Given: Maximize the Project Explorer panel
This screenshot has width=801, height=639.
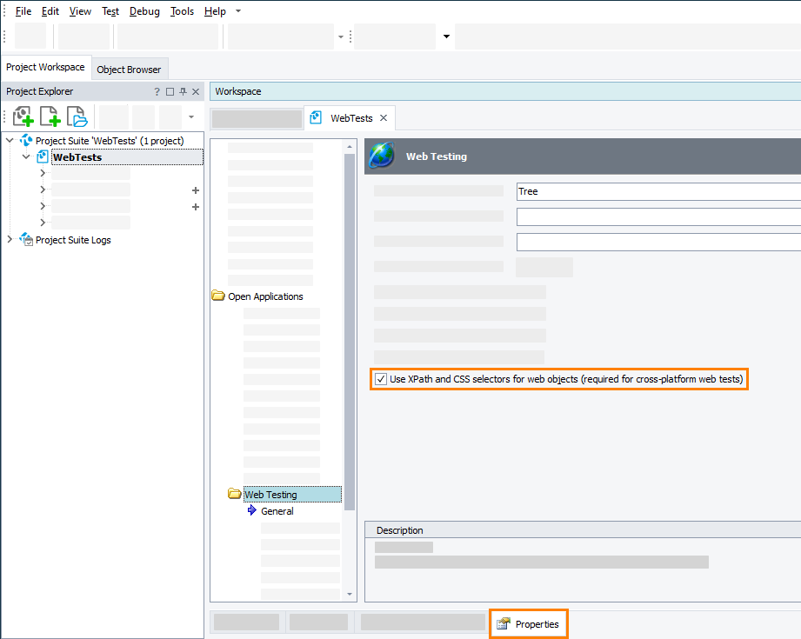Looking at the screenshot, I should pyautogui.click(x=170, y=92).
